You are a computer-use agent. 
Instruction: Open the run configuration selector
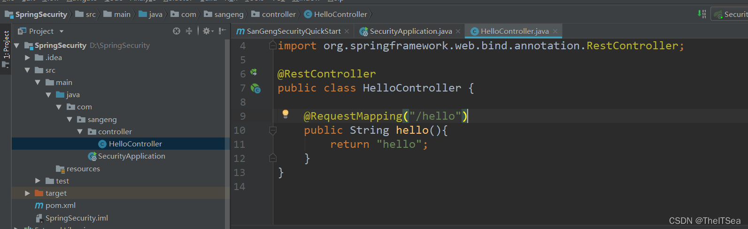(730, 14)
